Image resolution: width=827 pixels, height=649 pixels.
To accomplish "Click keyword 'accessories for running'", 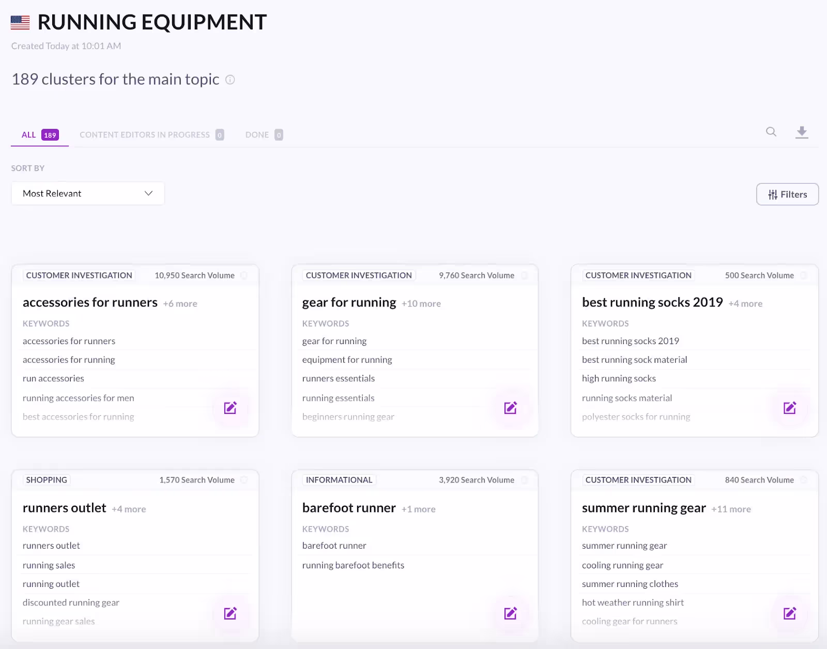I will pyautogui.click(x=69, y=360).
